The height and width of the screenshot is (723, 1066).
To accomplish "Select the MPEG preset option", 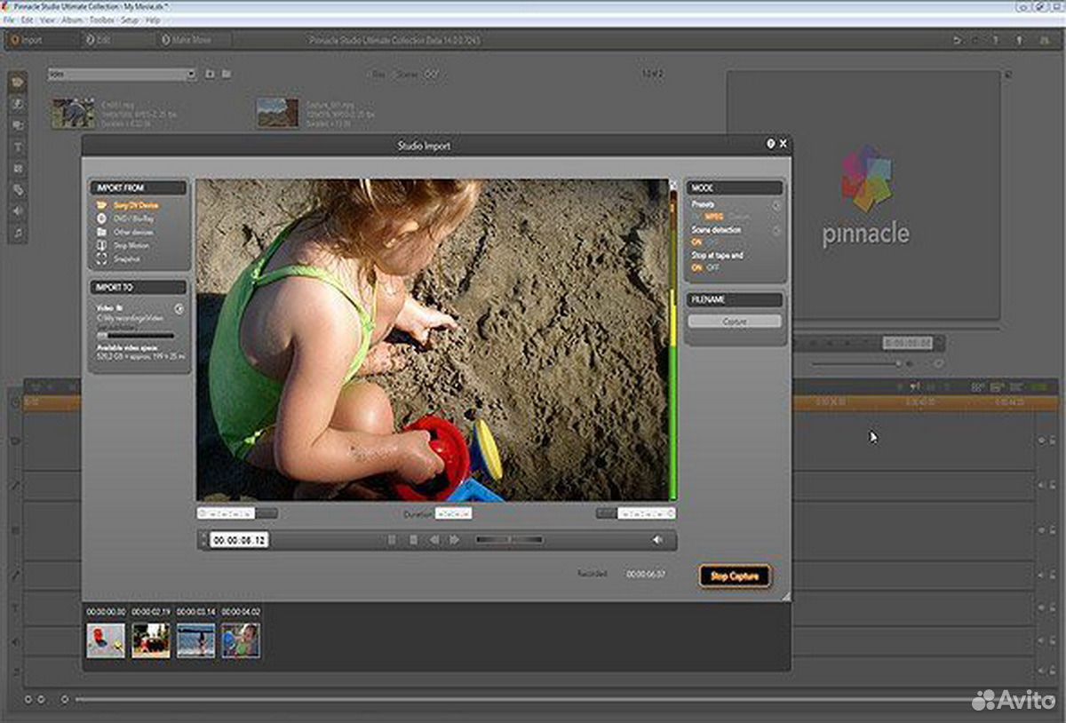I will [714, 217].
